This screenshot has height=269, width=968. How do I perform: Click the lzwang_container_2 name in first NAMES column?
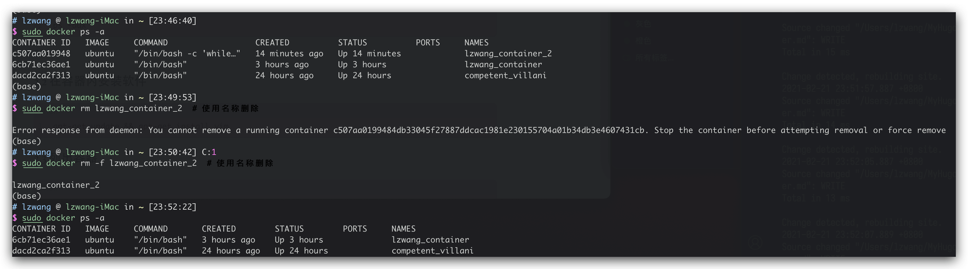(x=508, y=54)
